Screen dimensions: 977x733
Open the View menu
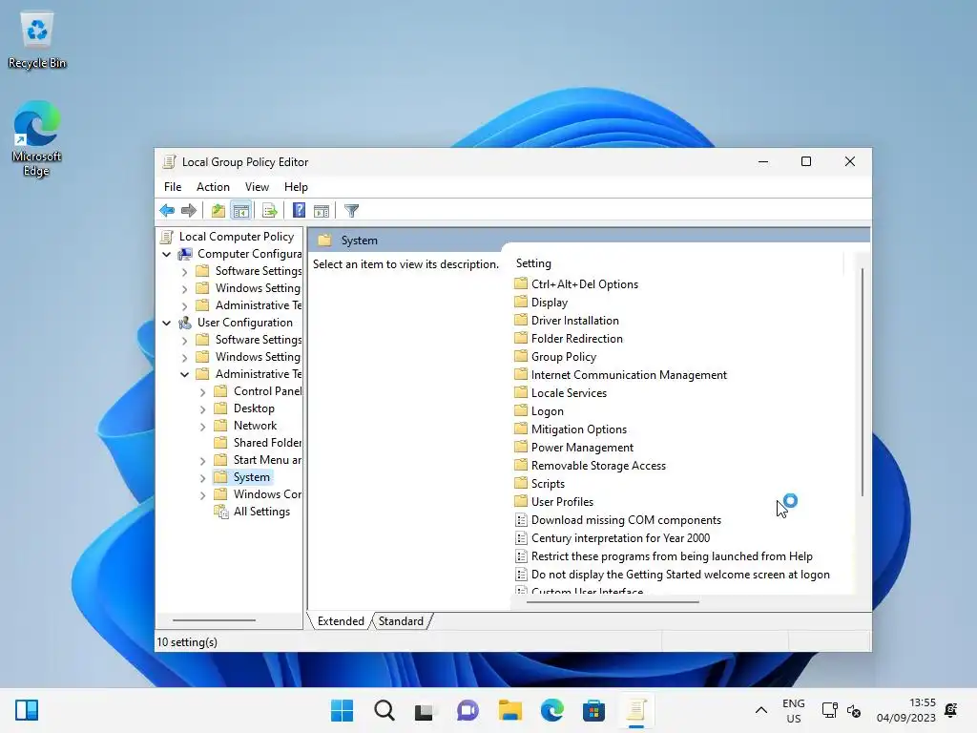click(257, 187)
